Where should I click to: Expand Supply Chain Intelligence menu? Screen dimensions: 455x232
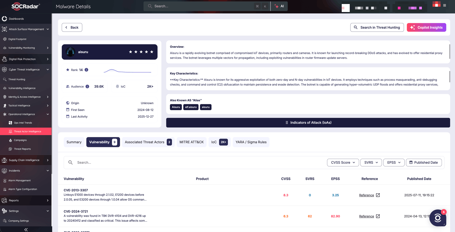point(48,160)
